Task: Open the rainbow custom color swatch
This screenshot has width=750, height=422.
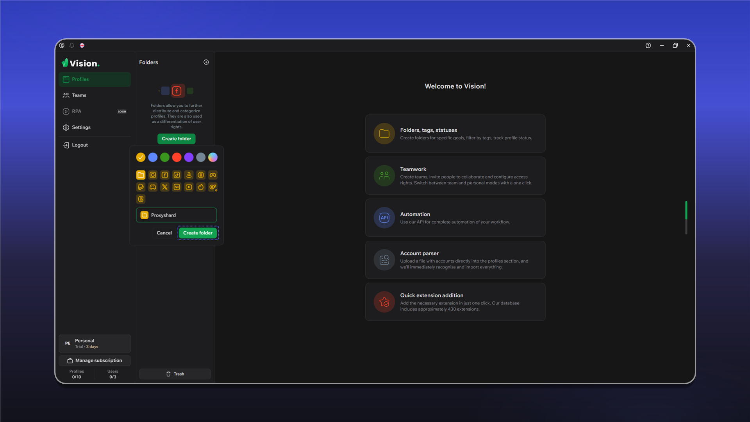Action: click(x=213, y=157)
